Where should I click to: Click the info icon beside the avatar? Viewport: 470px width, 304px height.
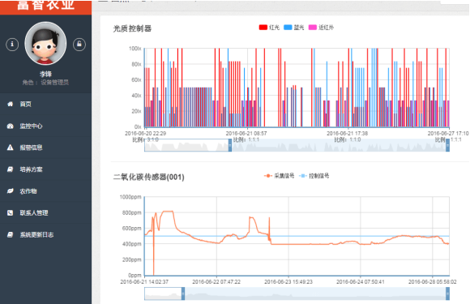click(x=12, y=45)
